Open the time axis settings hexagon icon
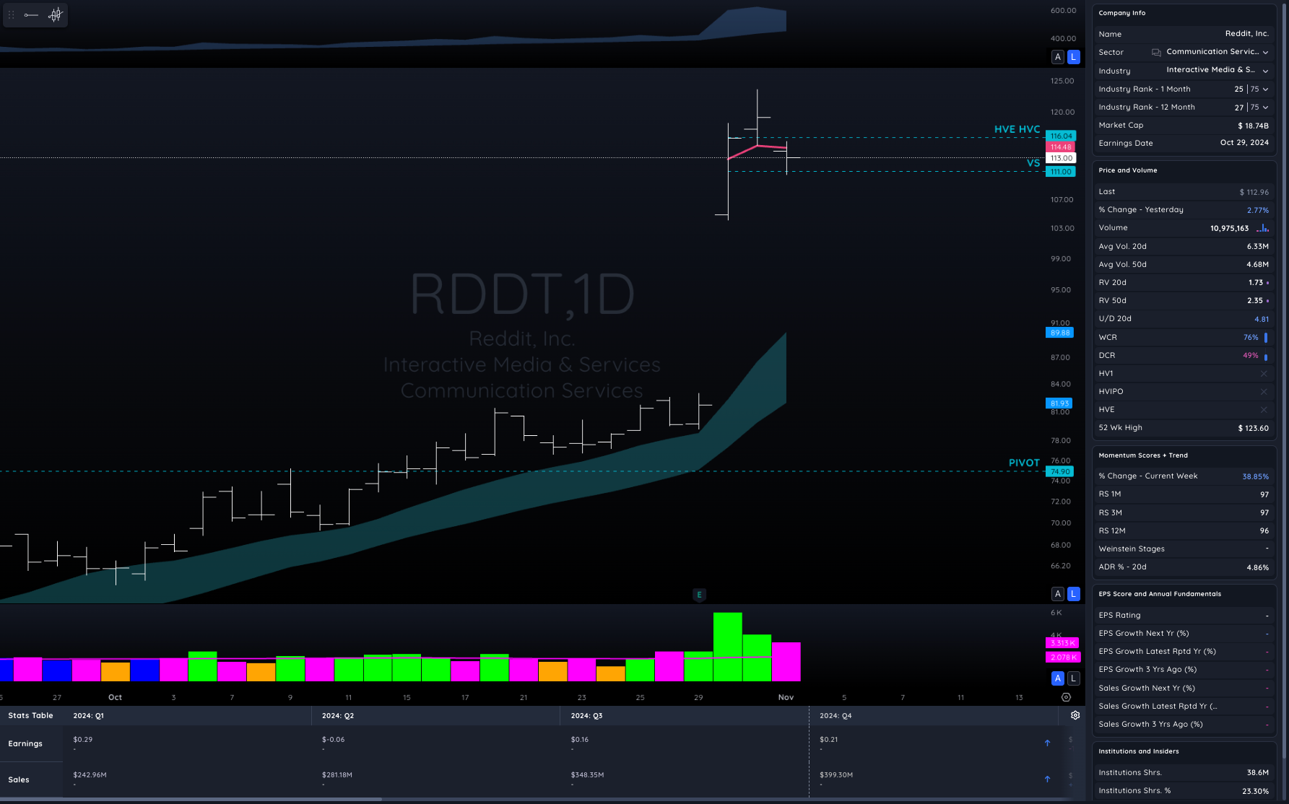1289x804 pixels. tap(1066, 697)
